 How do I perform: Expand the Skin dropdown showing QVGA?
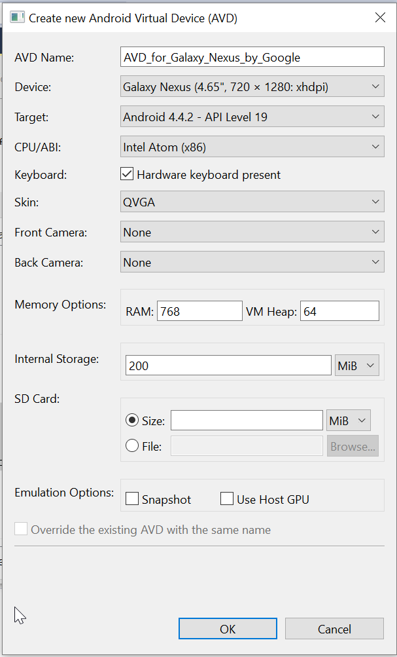tap(252, 202)
